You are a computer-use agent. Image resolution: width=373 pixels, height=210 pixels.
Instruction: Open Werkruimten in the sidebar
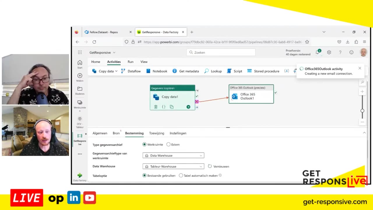[80, 106]
